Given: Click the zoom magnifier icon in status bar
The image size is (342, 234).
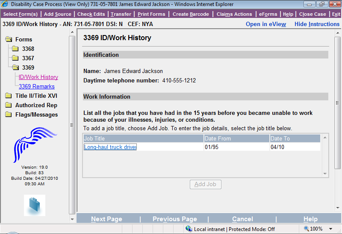Looking at the screenshot, I should (306, 228).
